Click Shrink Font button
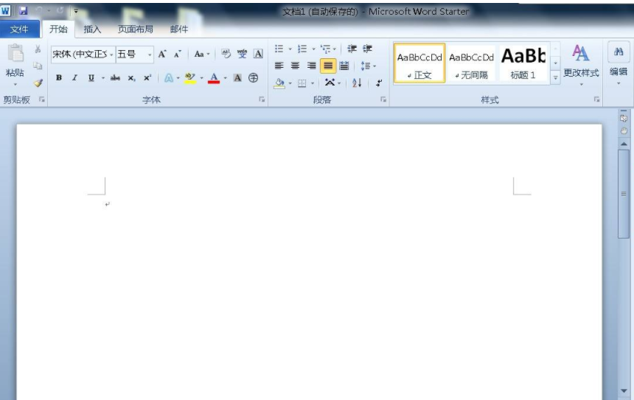Viewport: 634px width, 400px height. [x=178, y=54]
